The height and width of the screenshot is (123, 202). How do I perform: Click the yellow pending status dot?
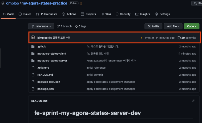coord(142,38)
